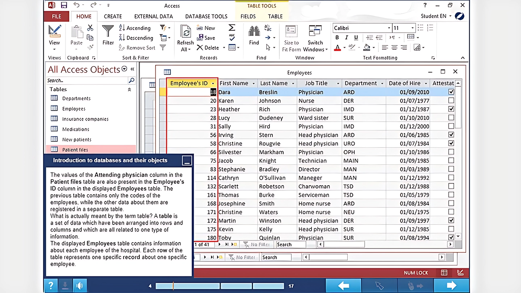Switch to the CREATE tab
Viewport: 521px width, 293px height.
pos(113,16)
